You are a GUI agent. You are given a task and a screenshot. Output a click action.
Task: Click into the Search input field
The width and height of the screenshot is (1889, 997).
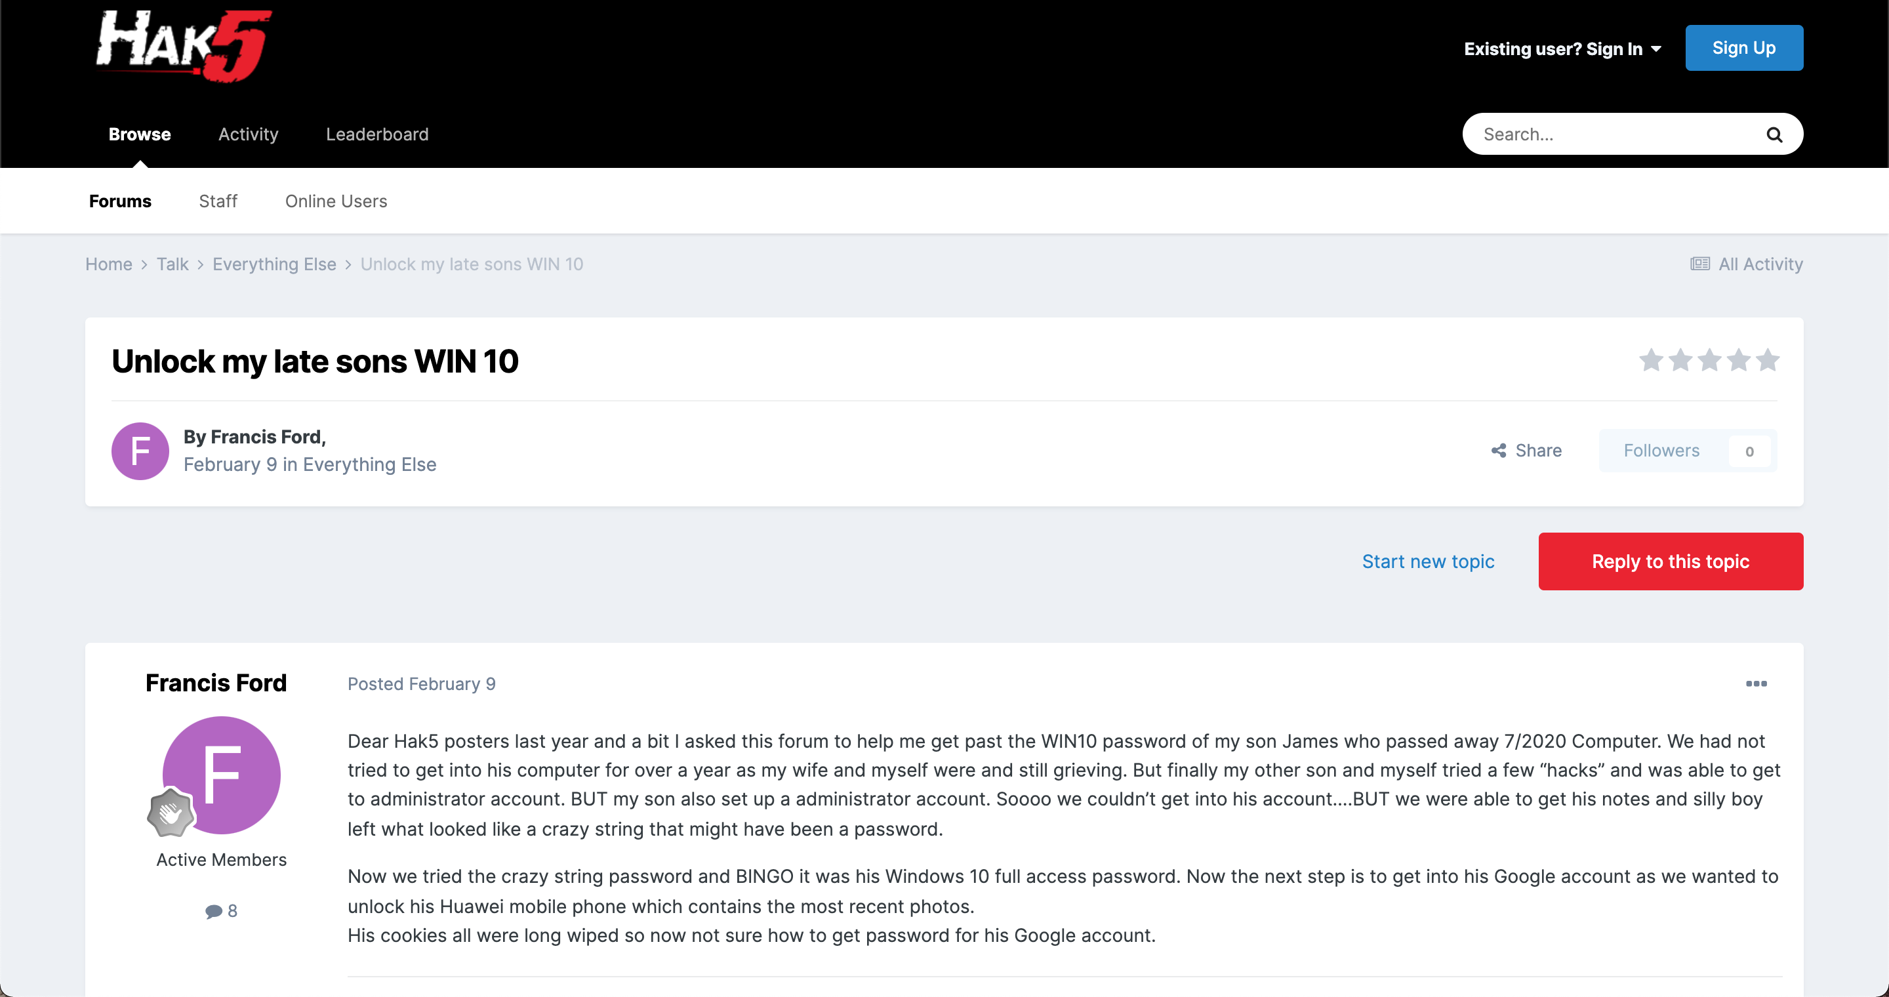pos(1614,134)
